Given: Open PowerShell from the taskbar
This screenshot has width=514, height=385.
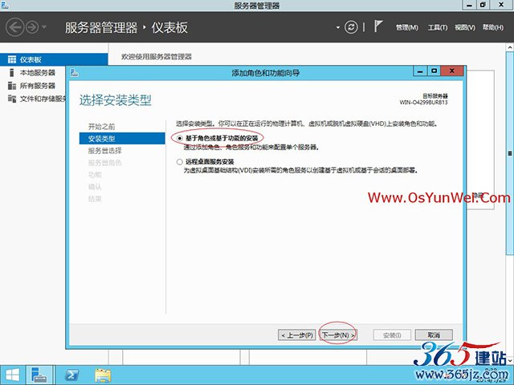Looking at the screenshot, I should click(71, 375).
